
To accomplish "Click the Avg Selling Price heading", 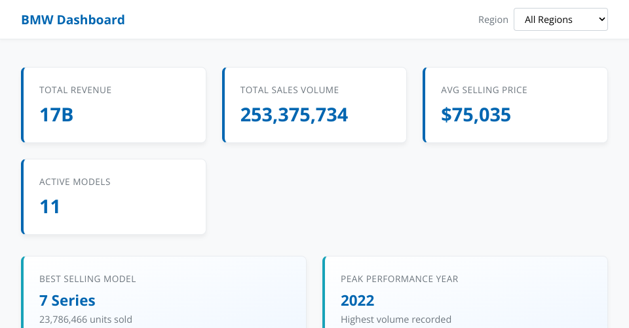I will pos(484,90).
